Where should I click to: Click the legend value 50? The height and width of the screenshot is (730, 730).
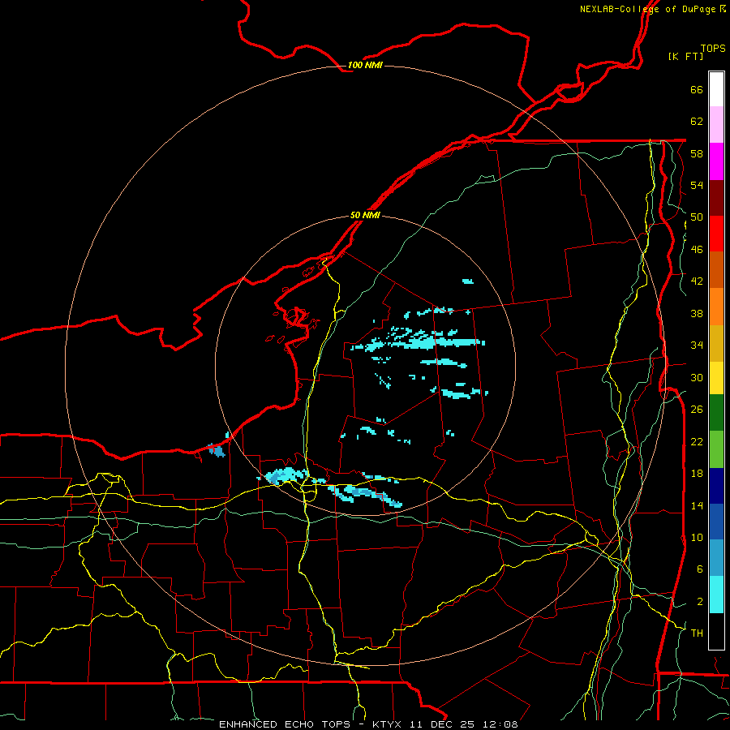697,217
